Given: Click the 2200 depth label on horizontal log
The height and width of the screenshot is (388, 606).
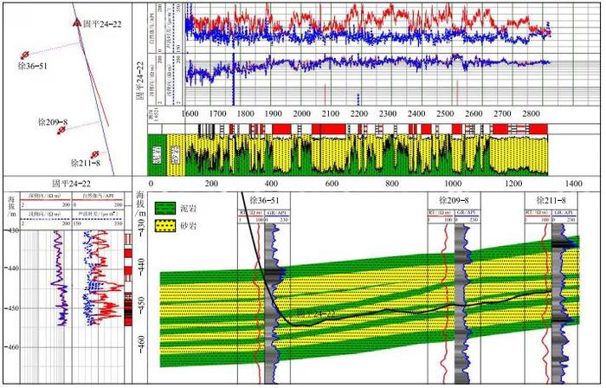Looking at the screenshot, I should (359, 114).
